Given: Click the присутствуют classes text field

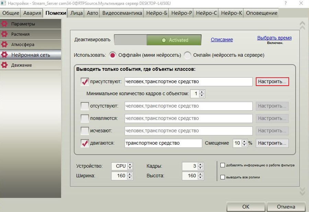Looking at the screenshot, I should 188,82.
